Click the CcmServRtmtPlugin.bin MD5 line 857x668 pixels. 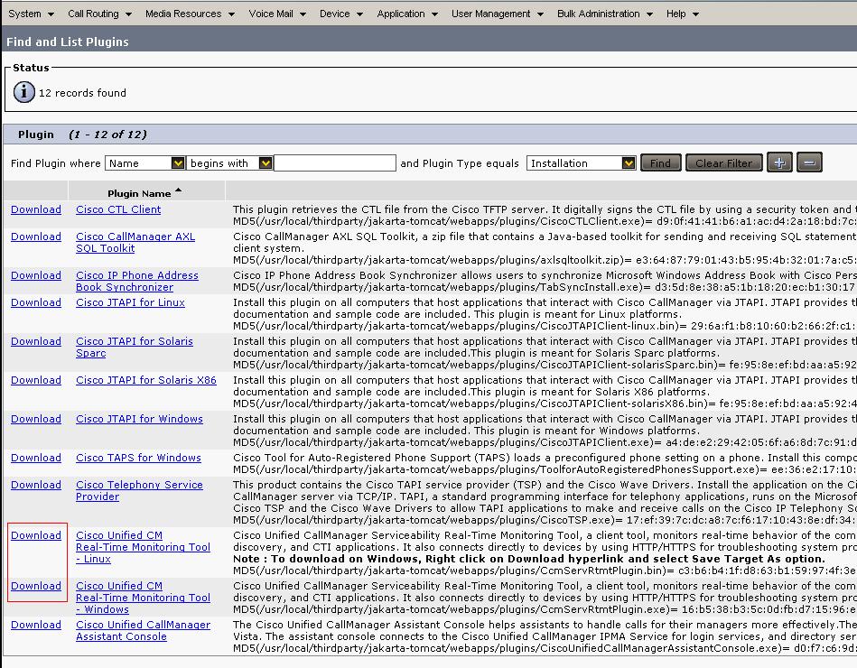545,571
